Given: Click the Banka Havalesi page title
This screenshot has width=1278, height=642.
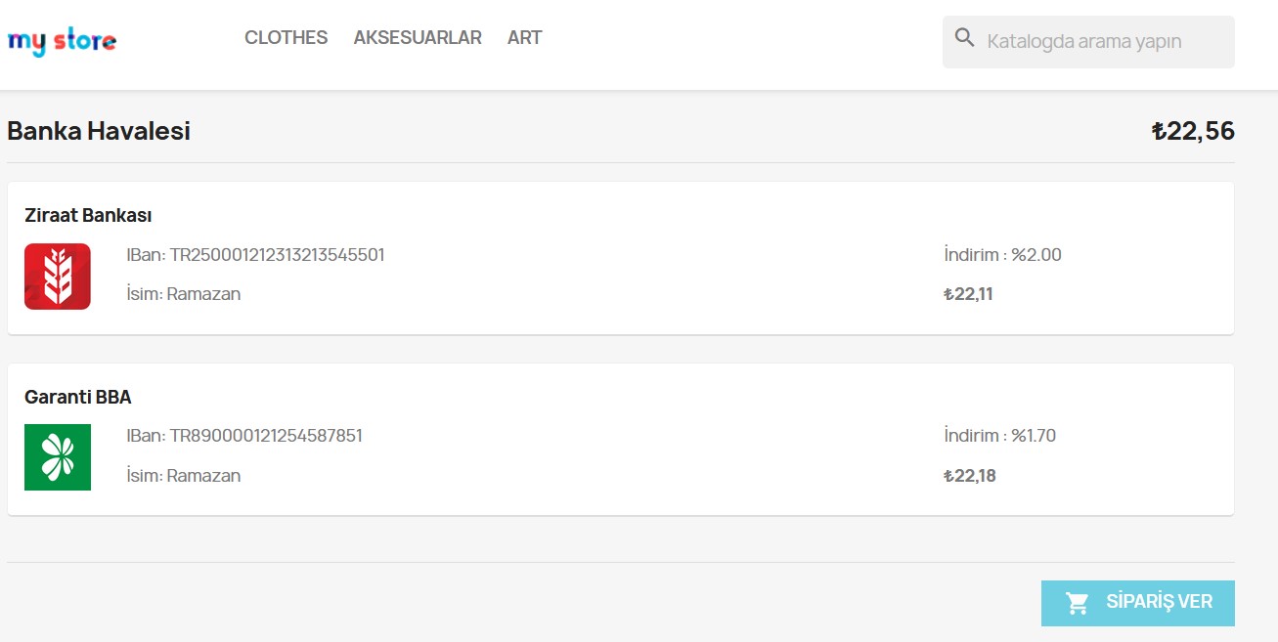Looking at the screenshot, I should tap(99, 131).
